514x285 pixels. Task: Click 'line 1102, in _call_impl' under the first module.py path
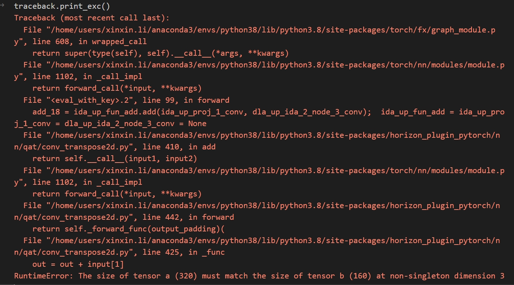click(87, 77)
